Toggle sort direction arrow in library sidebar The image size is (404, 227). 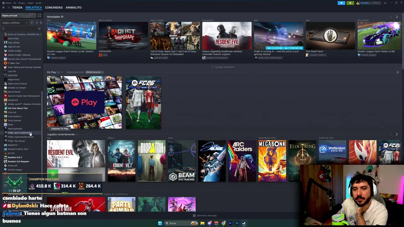[x=32, y=23]
